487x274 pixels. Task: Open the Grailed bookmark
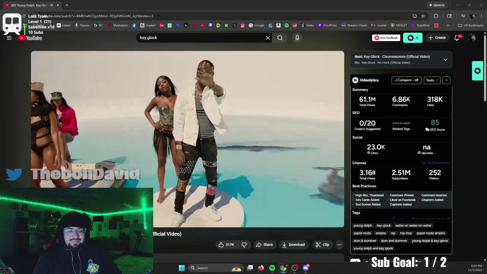pyautogui.click(x=148, y=25)
